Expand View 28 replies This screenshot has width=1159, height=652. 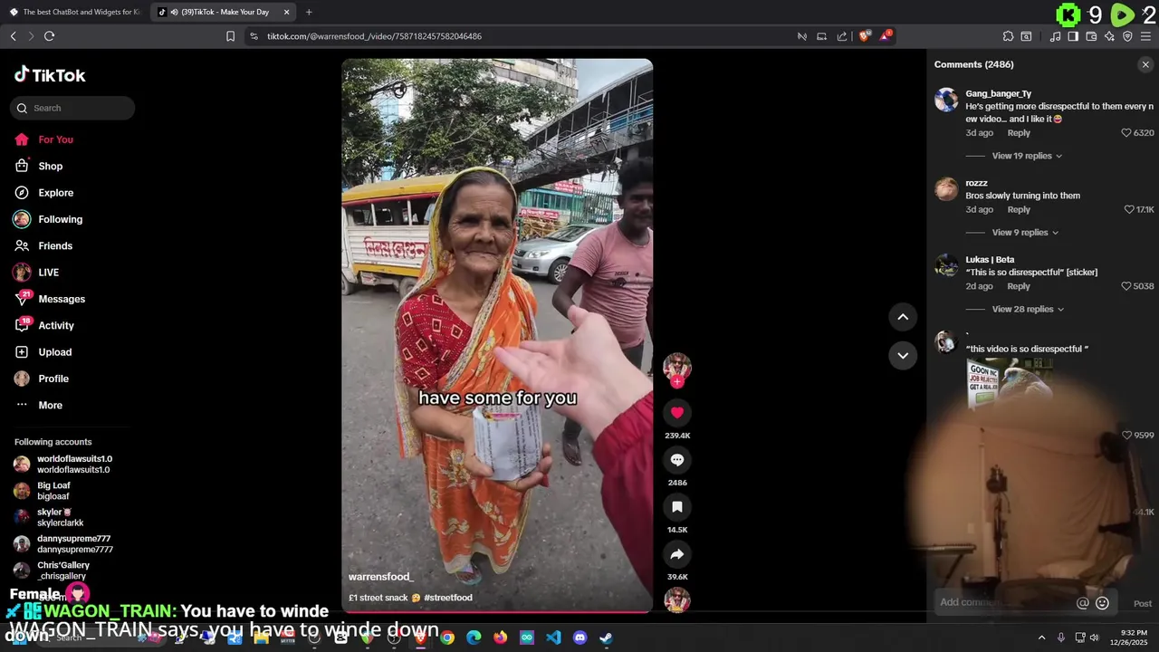(x=1027, y=310)
